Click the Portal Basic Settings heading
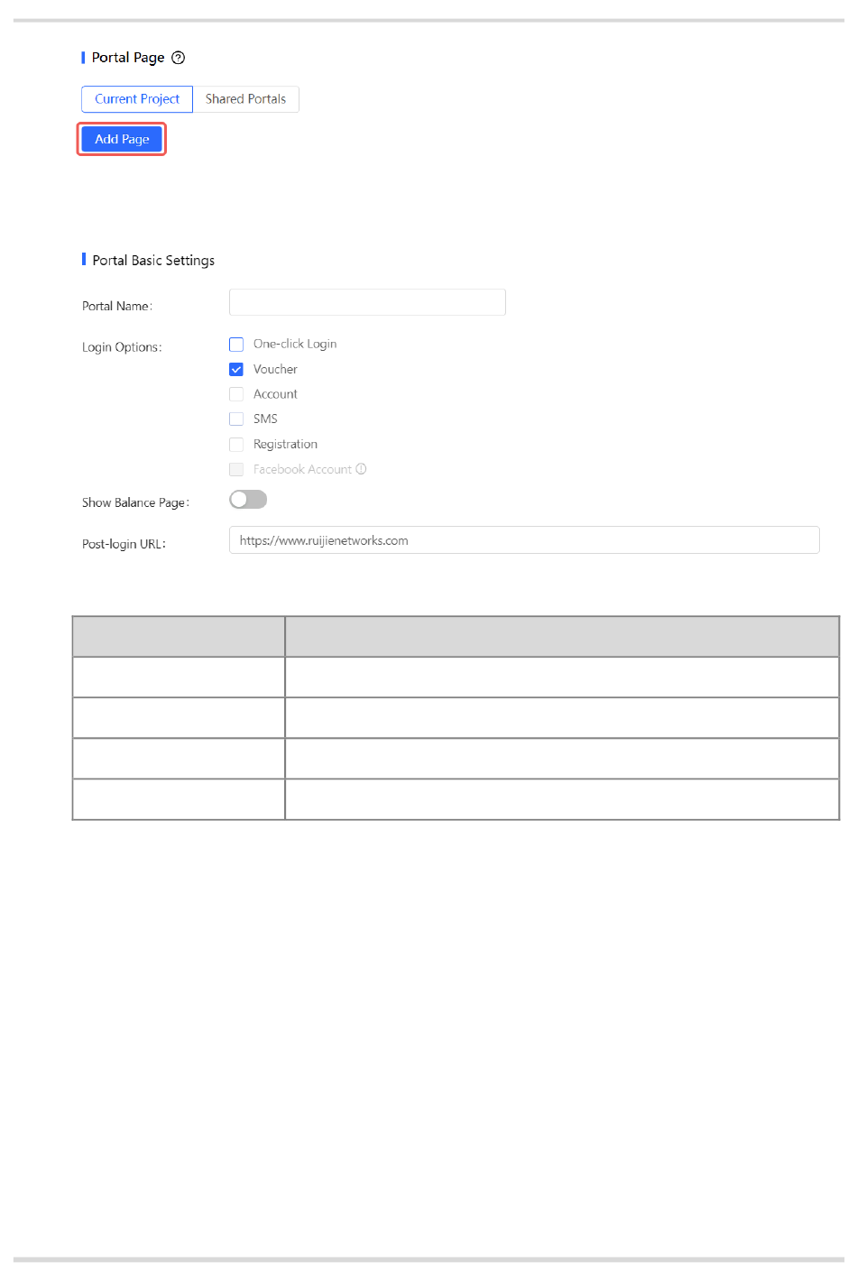857x1280 pixels. point(153,261)
